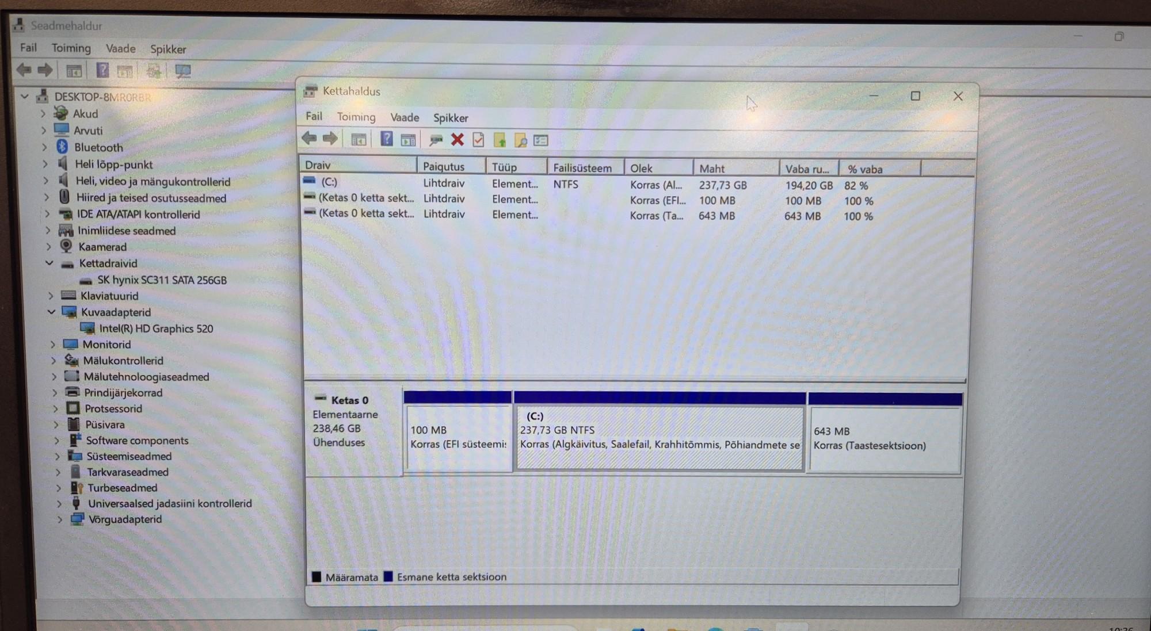
Task: Click the black Määramata legend swatch
Action: 316,576
